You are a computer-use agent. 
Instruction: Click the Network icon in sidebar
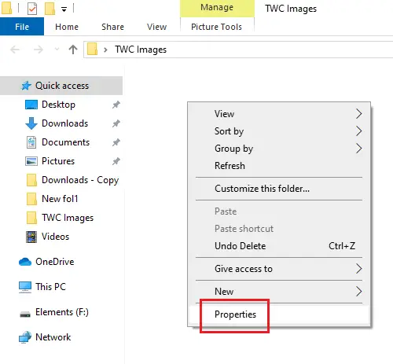click(25, 337)
